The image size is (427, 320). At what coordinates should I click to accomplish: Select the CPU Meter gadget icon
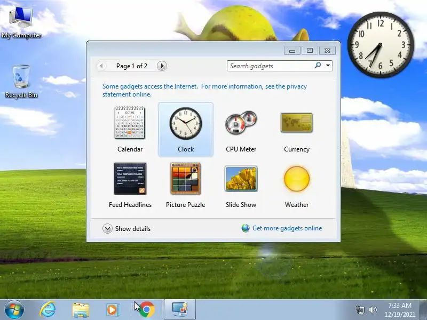click(241, 122)
